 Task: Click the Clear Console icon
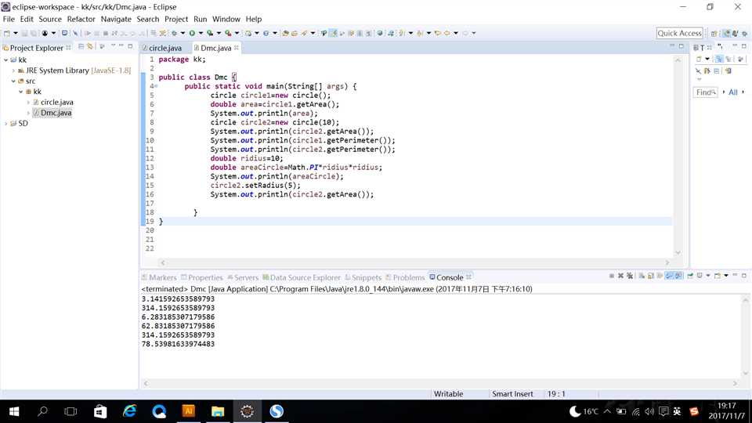(x=642, y=276)
